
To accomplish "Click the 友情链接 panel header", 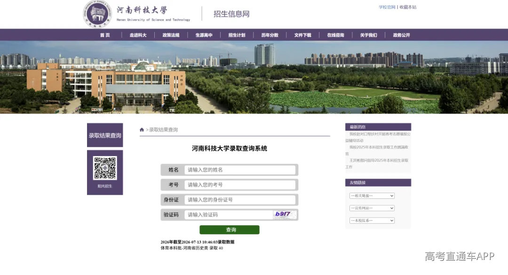I will tap(378, 183).
